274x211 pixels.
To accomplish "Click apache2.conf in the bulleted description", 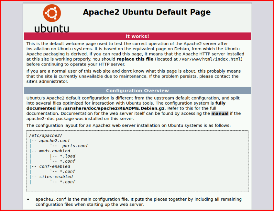I will [51, 199].
